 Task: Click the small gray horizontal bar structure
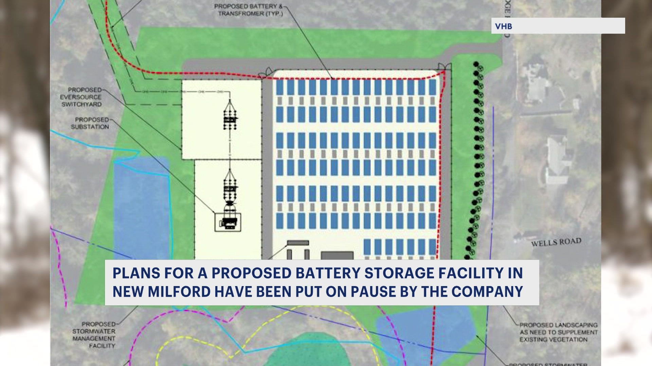(x=298, y=243)
